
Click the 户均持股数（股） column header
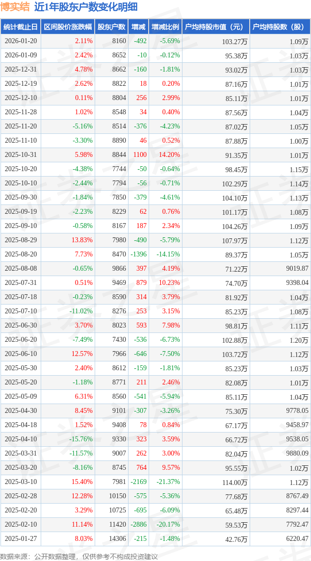[280, 27]
